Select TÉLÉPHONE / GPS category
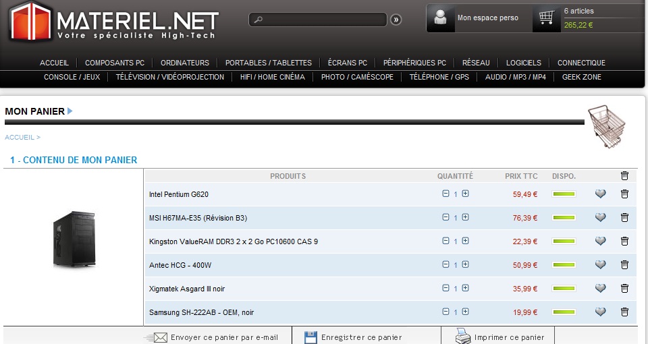648x344 pixels. click(439, 77)
